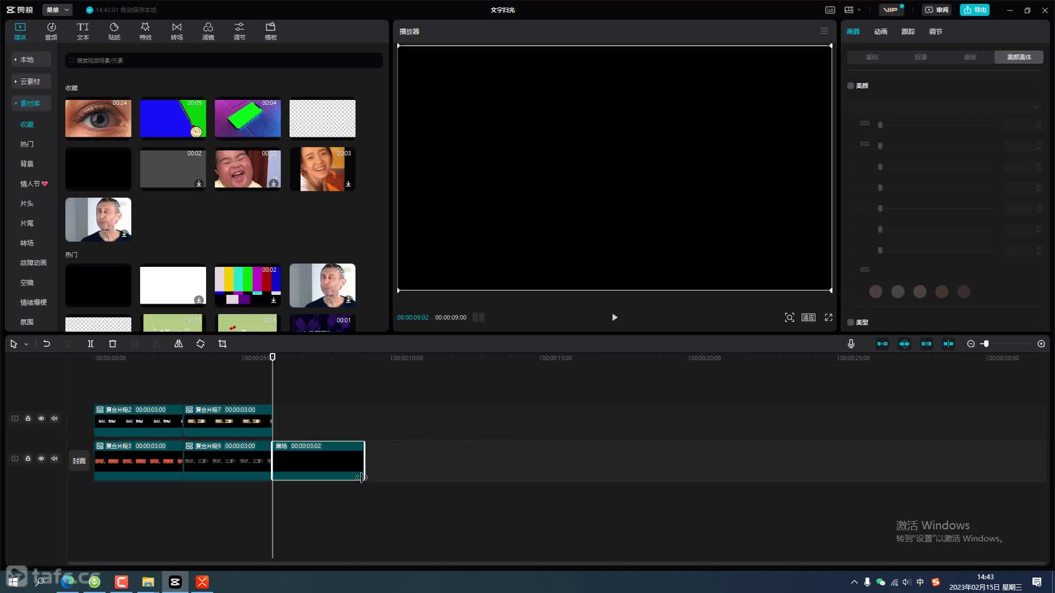
Task: Open the player hamburger menu
Action: [824, 31]
